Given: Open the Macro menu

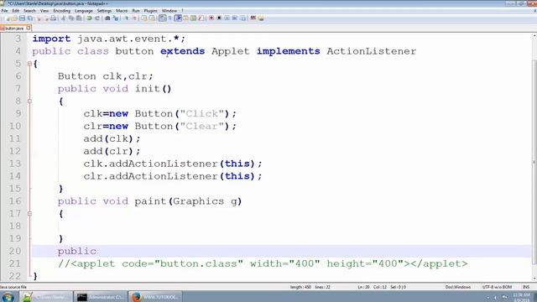Looking at the screenshot, I should pyautogui.click(x=122, y=11).
